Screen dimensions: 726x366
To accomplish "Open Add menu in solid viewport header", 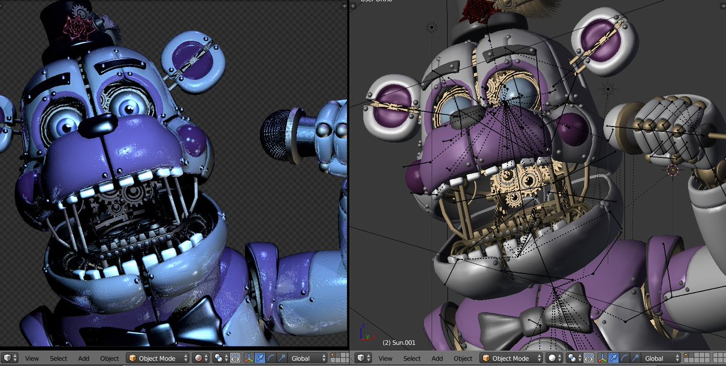I will click(437, 358).
